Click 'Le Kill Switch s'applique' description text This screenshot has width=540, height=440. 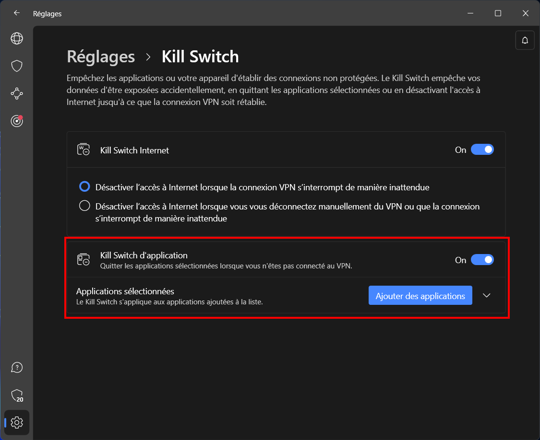[169, 302]
